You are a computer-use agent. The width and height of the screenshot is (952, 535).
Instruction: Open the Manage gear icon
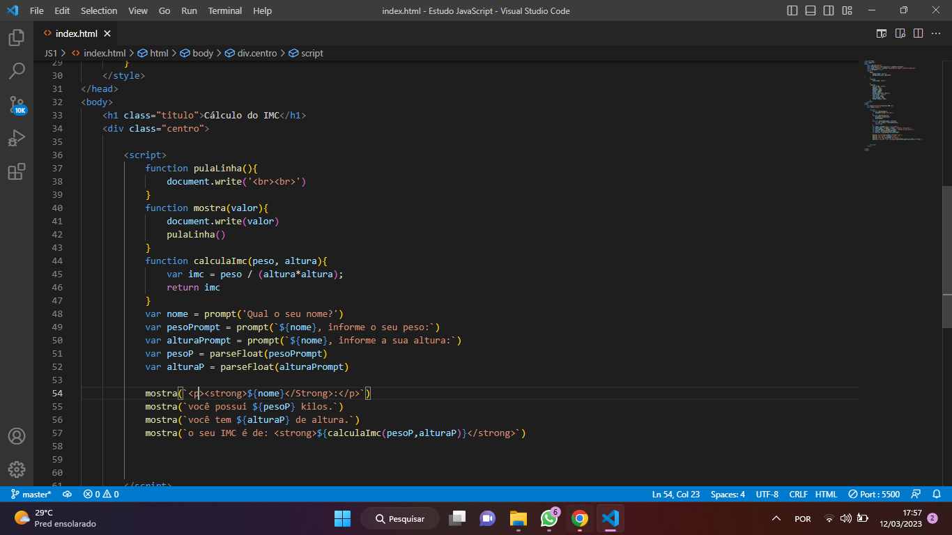(x=17, y=469)
